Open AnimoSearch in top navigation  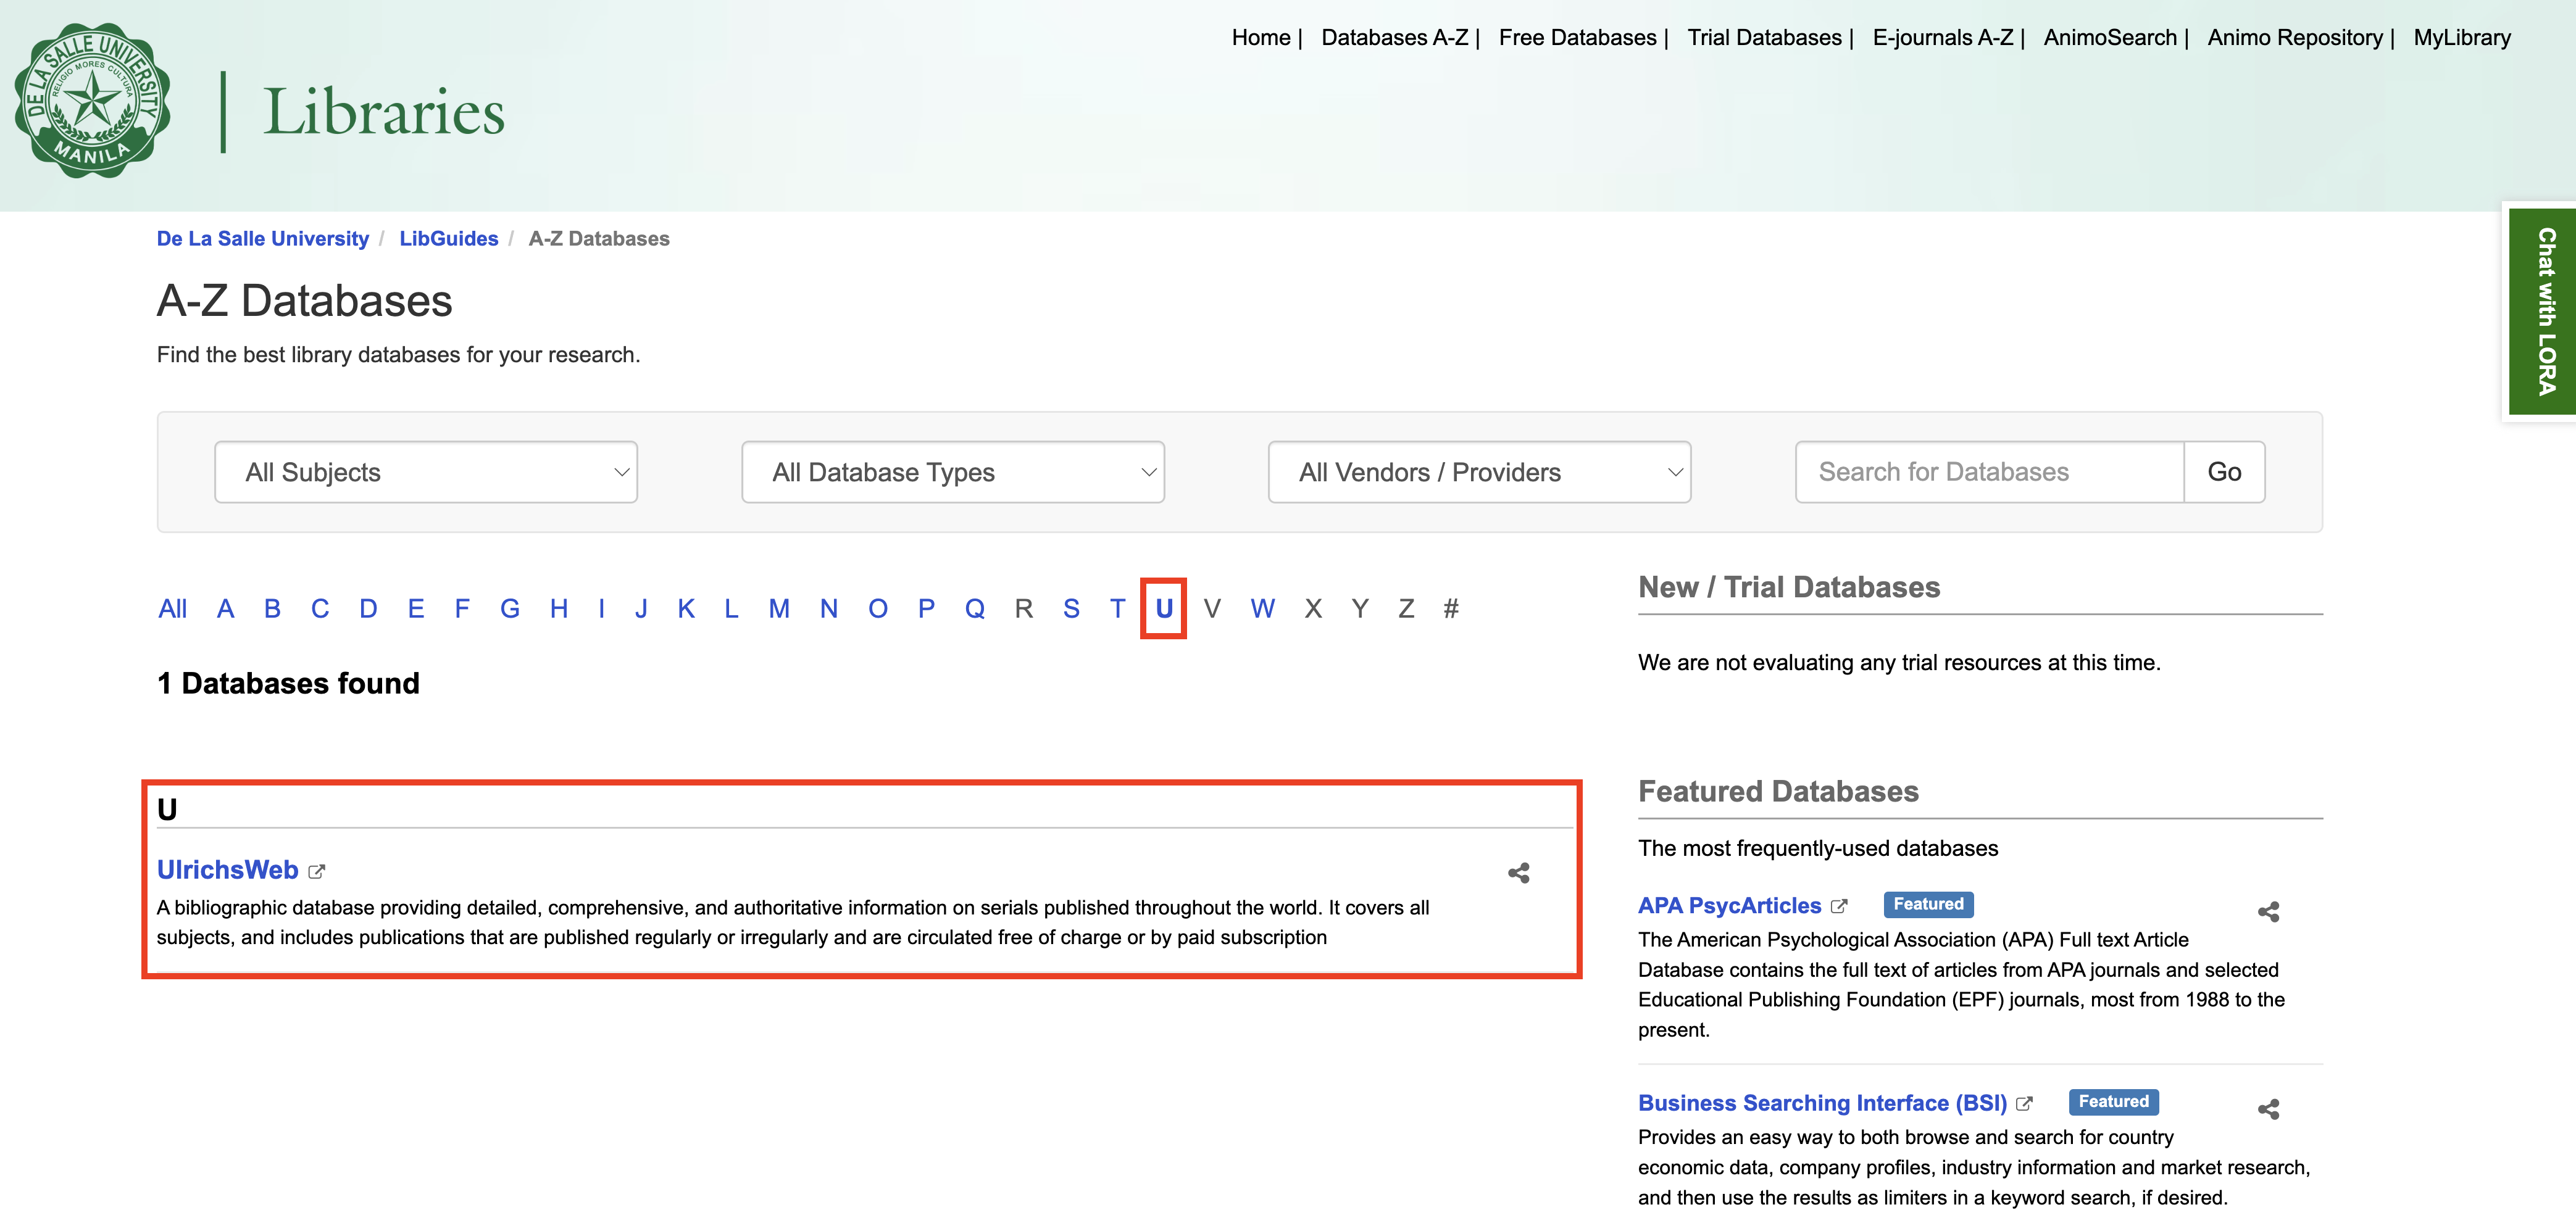click(2110, 38)
